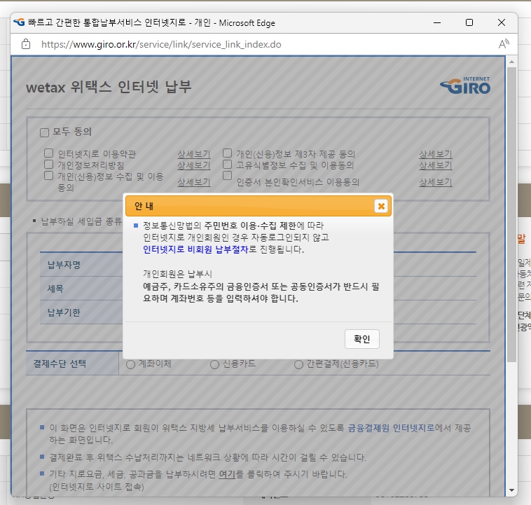Click the 납부자명 row label
Image resolution: width=531 pixels, height=505 pixels.
64,265
